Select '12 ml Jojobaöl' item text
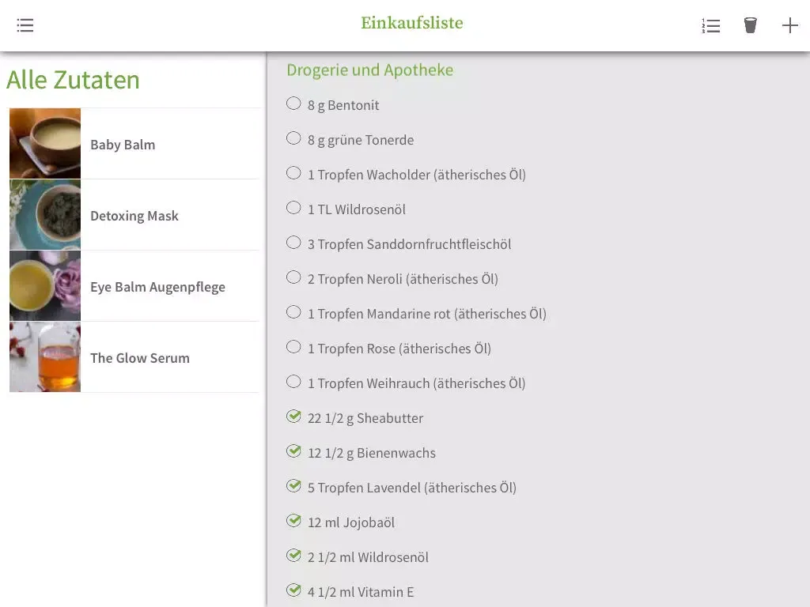Screen dimensions: 810x607 pos(350,523)
